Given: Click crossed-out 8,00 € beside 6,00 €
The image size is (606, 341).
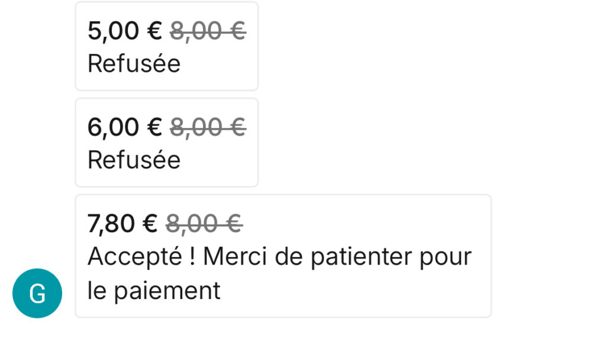Looking at the screenshot, I should [208, 127].
